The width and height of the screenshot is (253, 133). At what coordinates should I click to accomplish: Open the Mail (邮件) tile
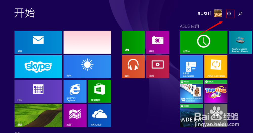coord(38,42)
